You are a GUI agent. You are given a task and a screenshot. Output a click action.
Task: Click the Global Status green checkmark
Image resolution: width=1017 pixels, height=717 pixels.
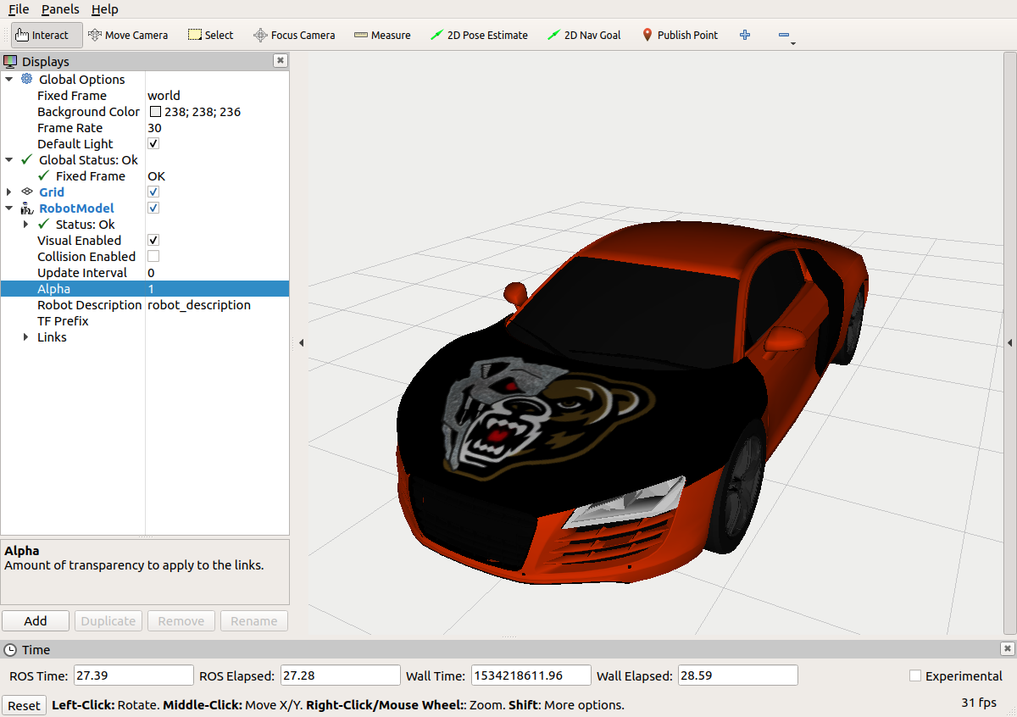click(x=26, y=159)
